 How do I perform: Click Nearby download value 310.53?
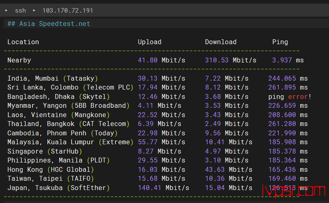tap(217, 60)
